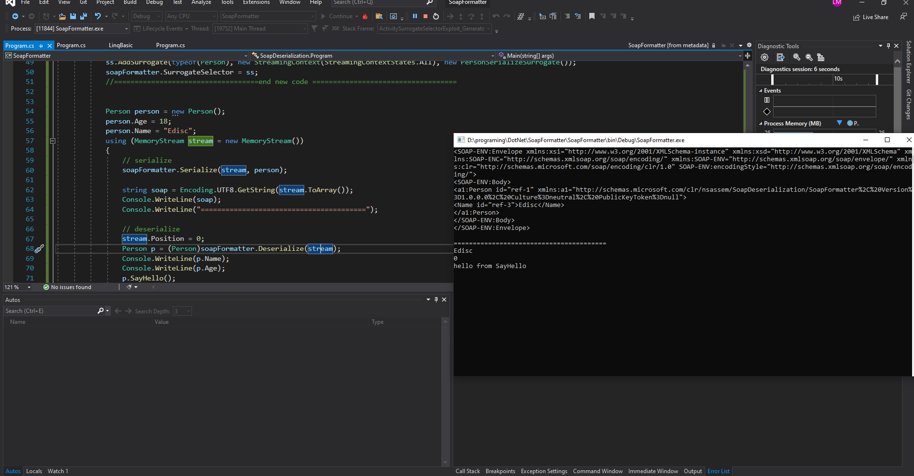Open feedback icon next to Live Share
Image resolution: width=914 pixels, height=476 pixels.
(x=903, y=17)
